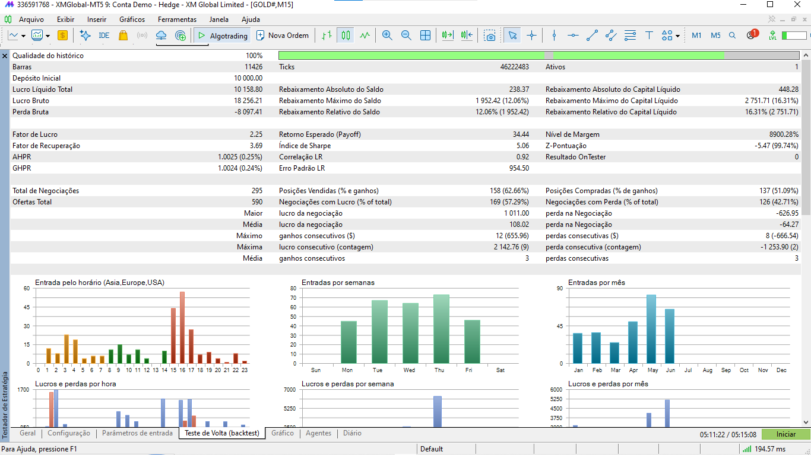
Task: Switch to the Configuração tab
Action: [x=69, y=433]
